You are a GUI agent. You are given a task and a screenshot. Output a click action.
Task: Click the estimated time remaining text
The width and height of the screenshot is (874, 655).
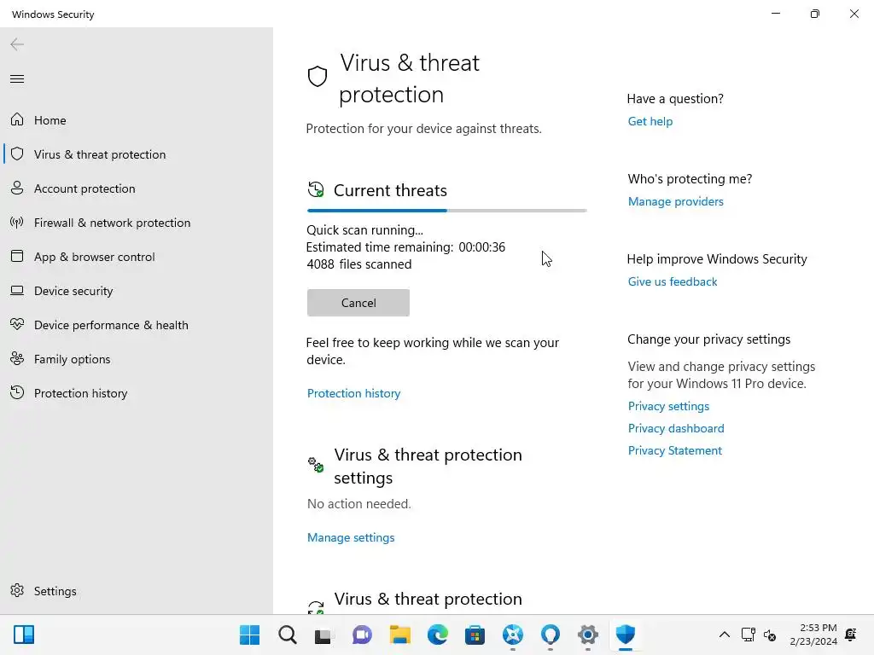[405, 247]
